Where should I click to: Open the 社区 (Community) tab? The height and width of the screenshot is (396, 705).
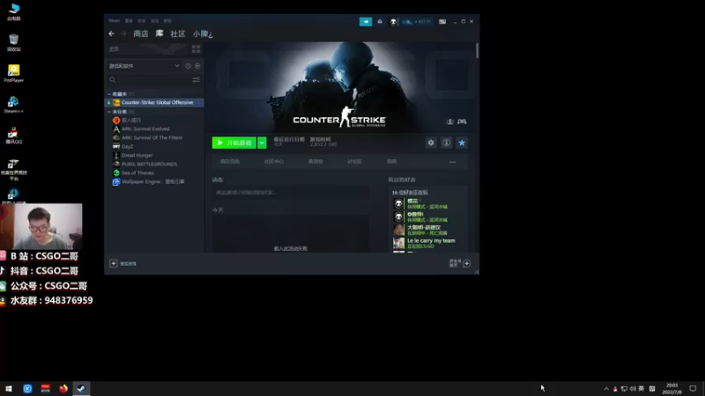point(178,33)
